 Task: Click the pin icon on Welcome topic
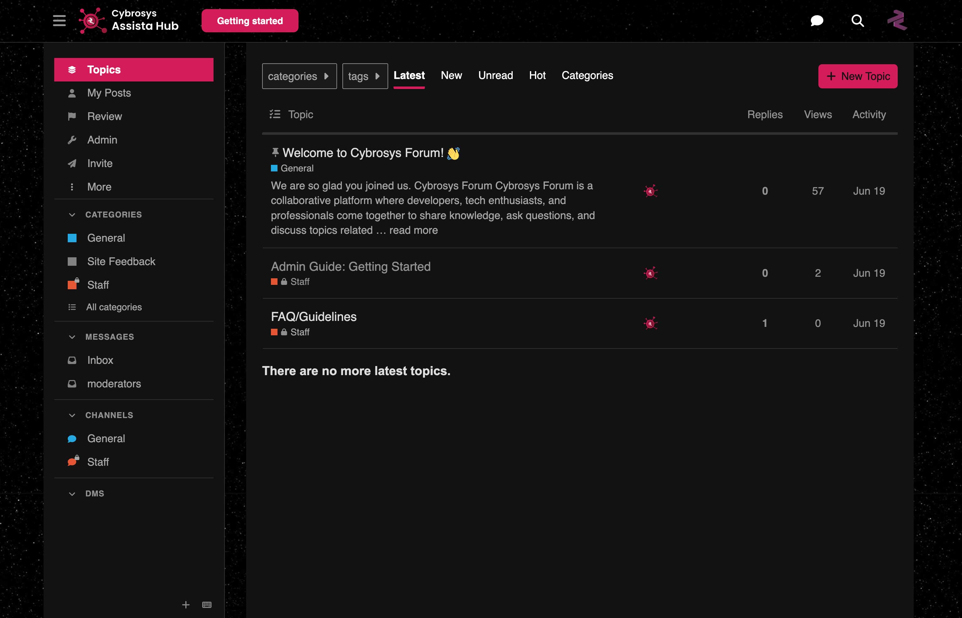275,152
